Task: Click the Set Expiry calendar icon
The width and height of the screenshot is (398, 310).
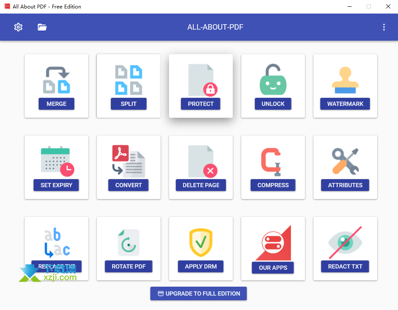Action: [58, 161]
